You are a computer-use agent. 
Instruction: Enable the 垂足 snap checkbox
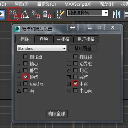coord(25,70)
